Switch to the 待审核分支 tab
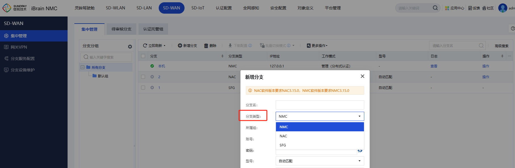Viewport: 515px width, 168px height. [x=122, y=29]
